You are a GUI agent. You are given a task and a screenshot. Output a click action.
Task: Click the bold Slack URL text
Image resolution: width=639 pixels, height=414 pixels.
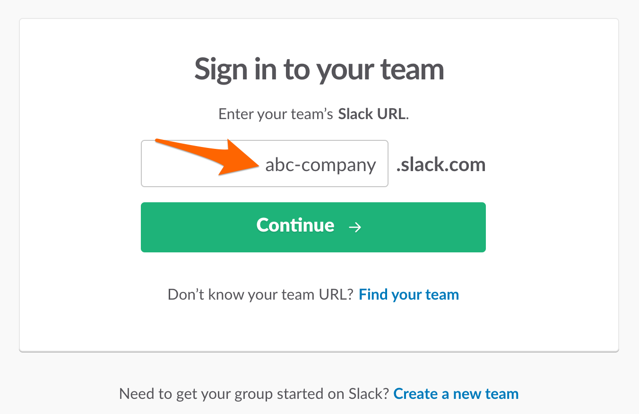click(371, 113)
